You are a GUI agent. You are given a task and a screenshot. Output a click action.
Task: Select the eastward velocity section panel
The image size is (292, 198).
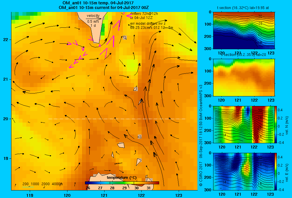coord(244,172)
